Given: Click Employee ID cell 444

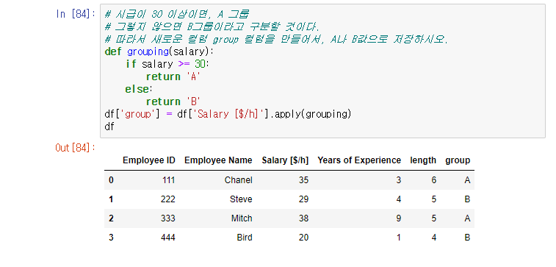Looking at the screenshot, I should click(168, 237).
